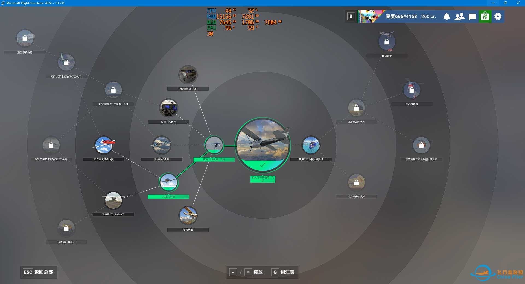Viewport: 525px width, 284px height.
Task: Click the 涡轮旋桨发动机执照 label
Action: pyautogui.click(x=113, y=214)
